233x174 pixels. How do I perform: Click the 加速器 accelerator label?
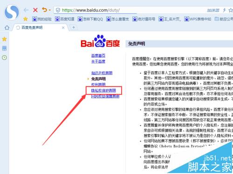point(213,10)
